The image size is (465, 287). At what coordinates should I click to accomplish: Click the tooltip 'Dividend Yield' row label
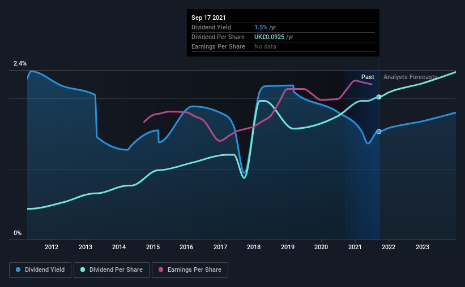(211, 27)
